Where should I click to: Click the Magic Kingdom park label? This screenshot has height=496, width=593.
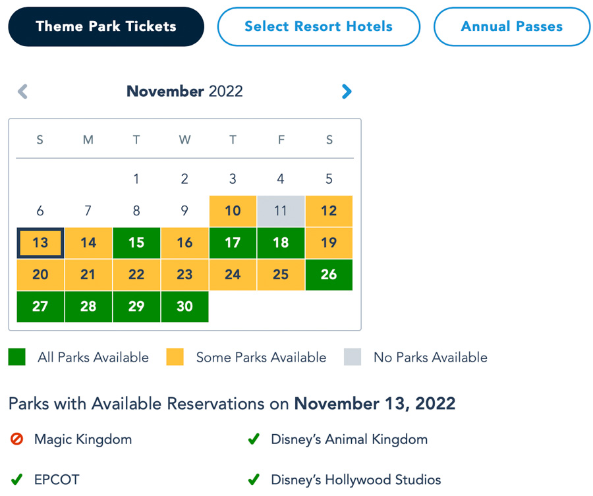coord(83,439)
